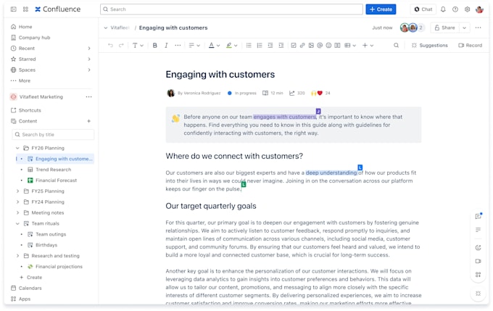The image size is (493, 311).
Task: Expand the Meeting notes folder
Action: [x=17, y=212]
